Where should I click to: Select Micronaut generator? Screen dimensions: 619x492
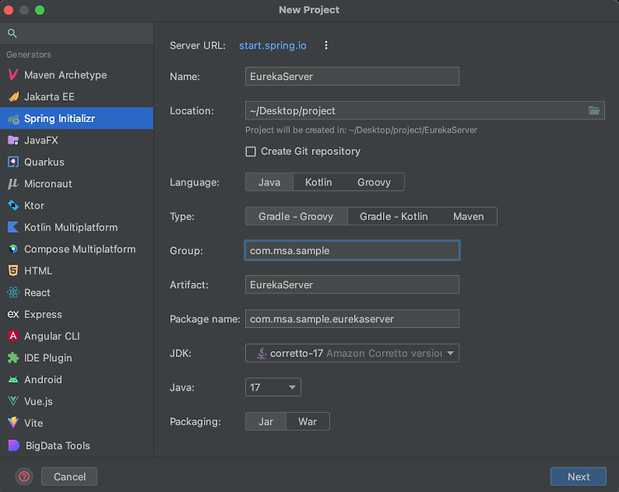(77, 184)
